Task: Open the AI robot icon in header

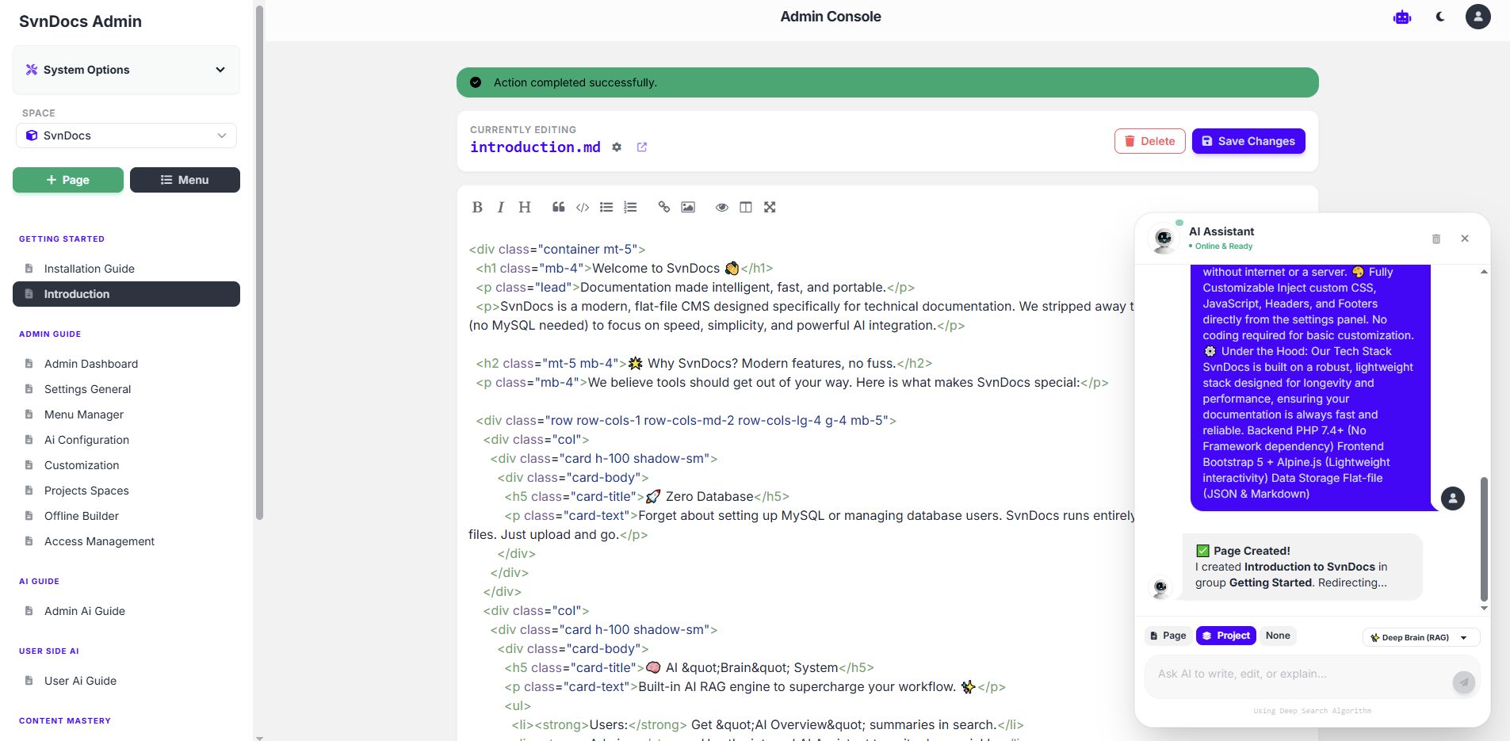Action: coord(1402,17)
